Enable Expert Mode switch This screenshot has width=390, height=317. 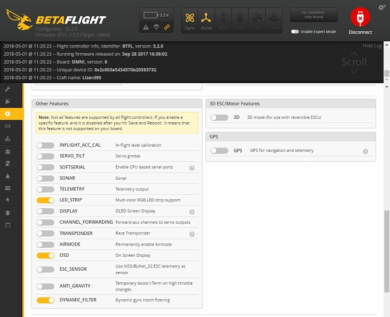pos(295,31)
